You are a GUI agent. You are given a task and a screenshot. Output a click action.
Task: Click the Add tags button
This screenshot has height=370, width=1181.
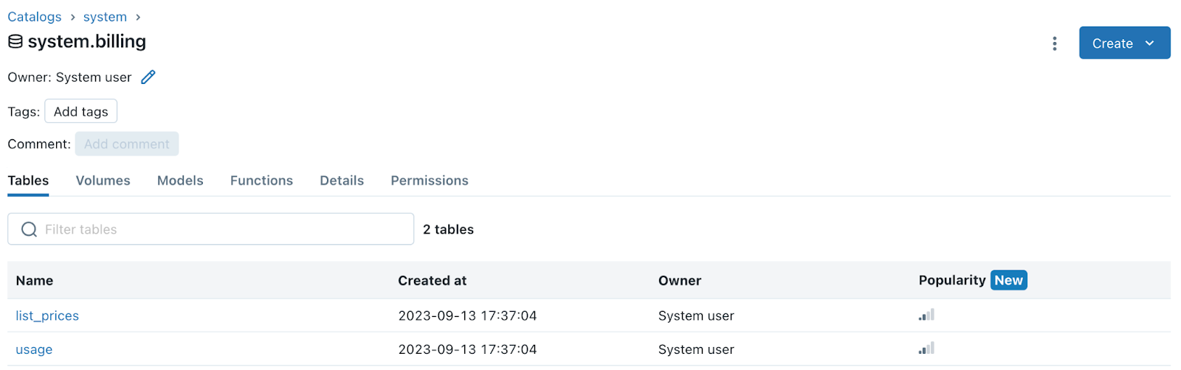pos(81,111)
